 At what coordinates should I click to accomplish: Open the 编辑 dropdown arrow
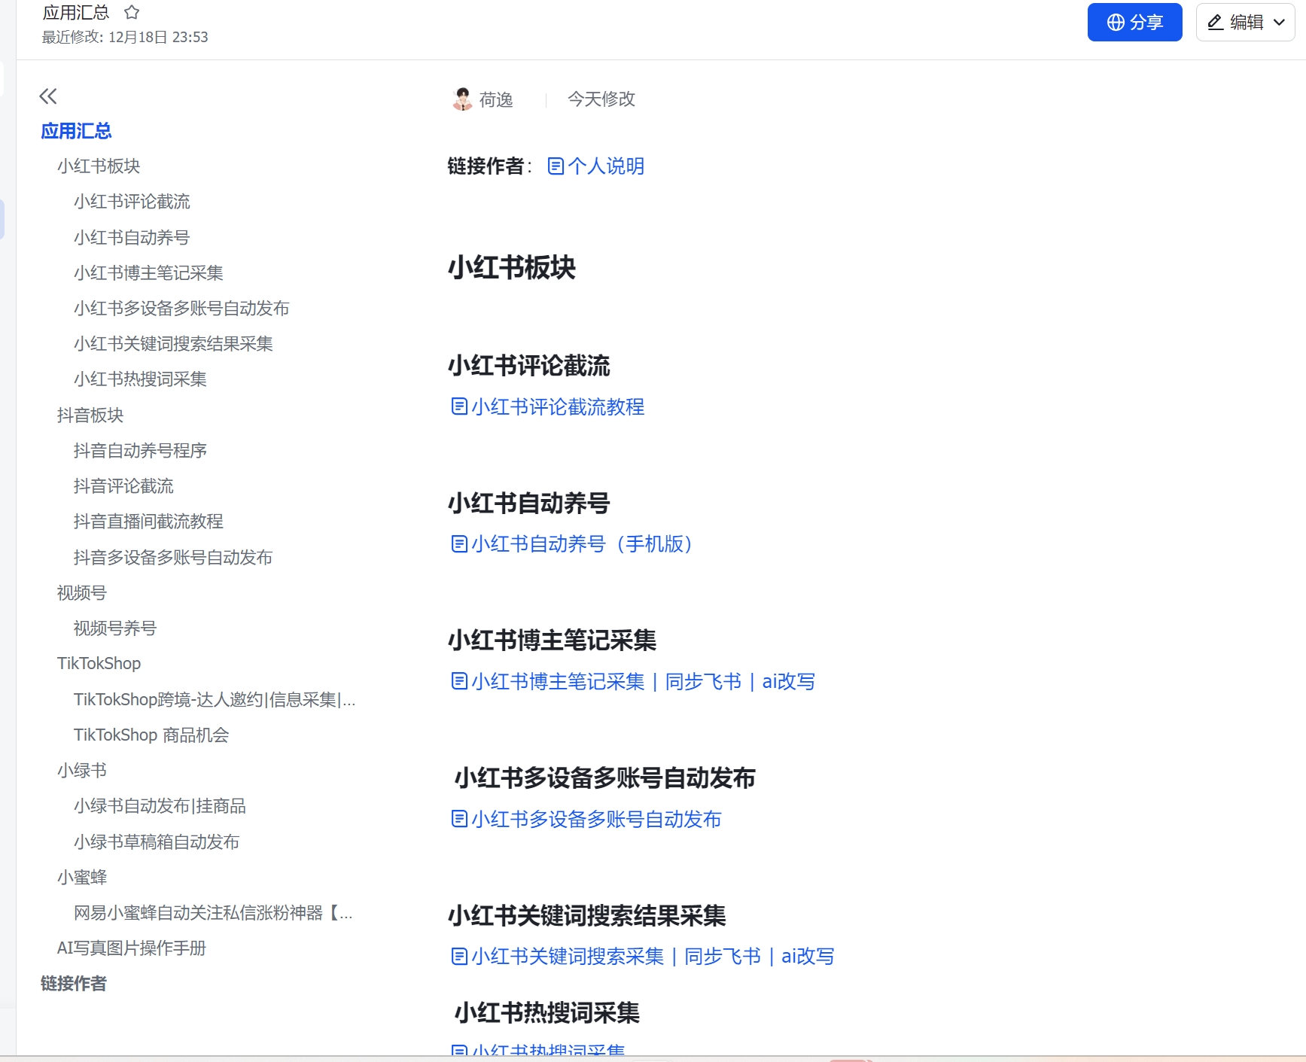coord(1279,23)
